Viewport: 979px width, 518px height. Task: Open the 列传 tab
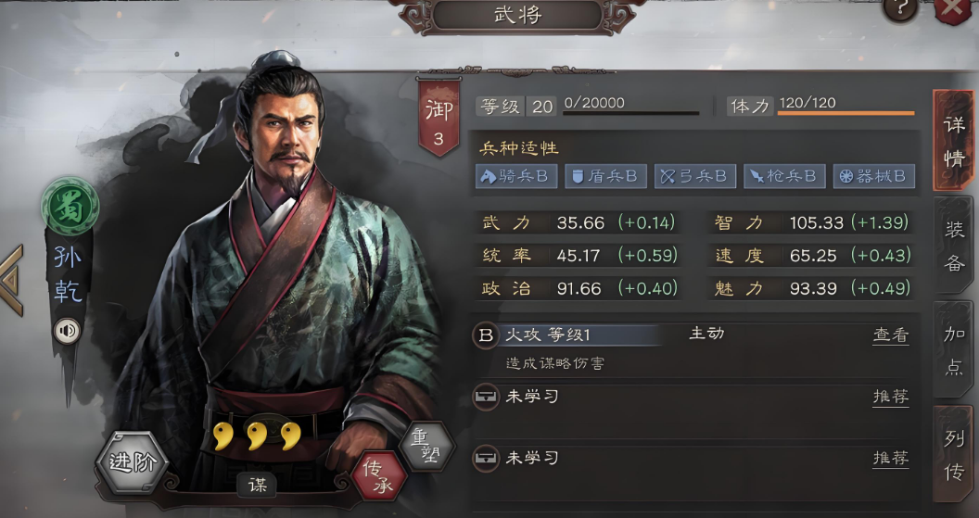(953, 454)
